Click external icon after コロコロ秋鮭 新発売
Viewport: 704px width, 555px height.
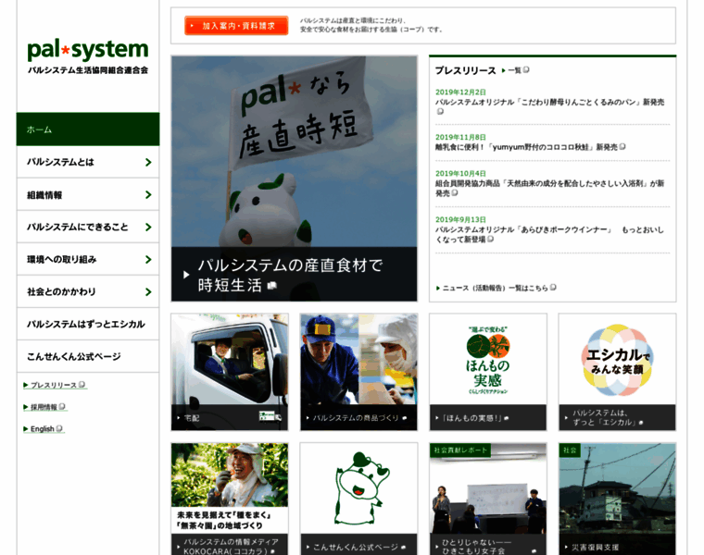click(622, 146)
